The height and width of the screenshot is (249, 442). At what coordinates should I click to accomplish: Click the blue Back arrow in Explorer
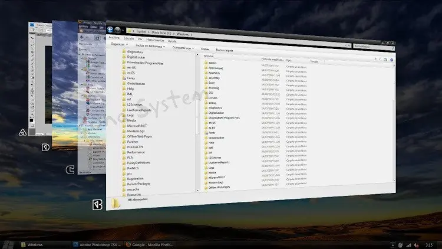110,30
